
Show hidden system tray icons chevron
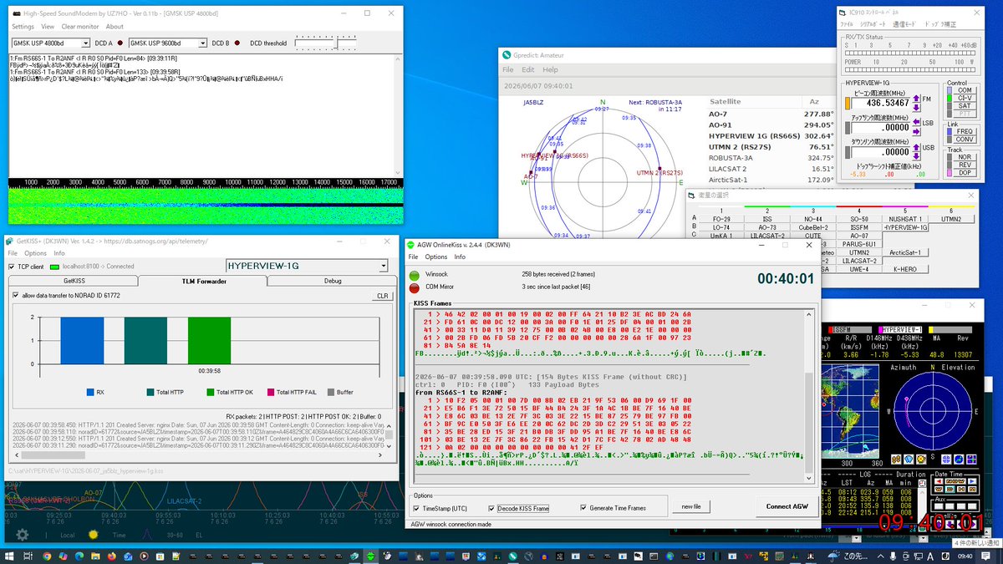tap(881, 556)
